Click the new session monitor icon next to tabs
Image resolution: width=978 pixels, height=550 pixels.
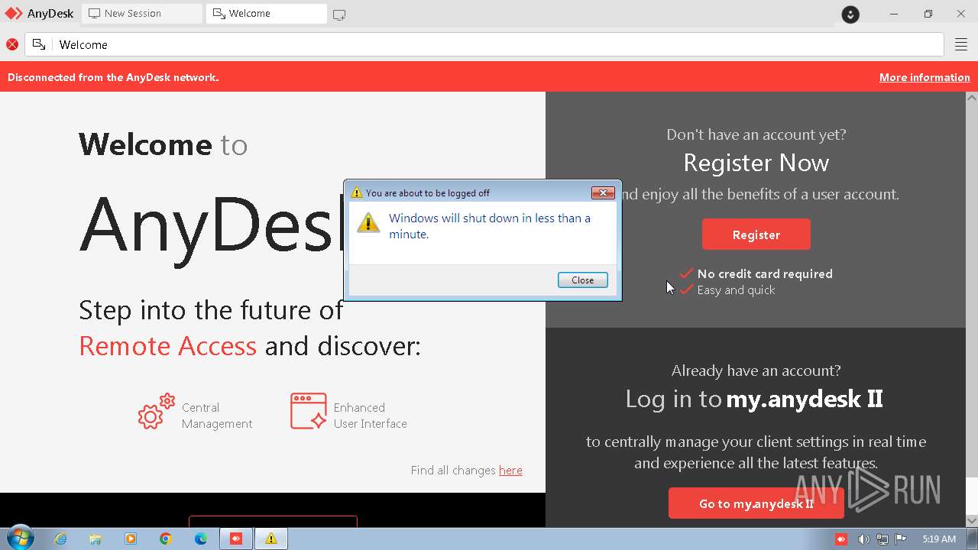(339, 15)
